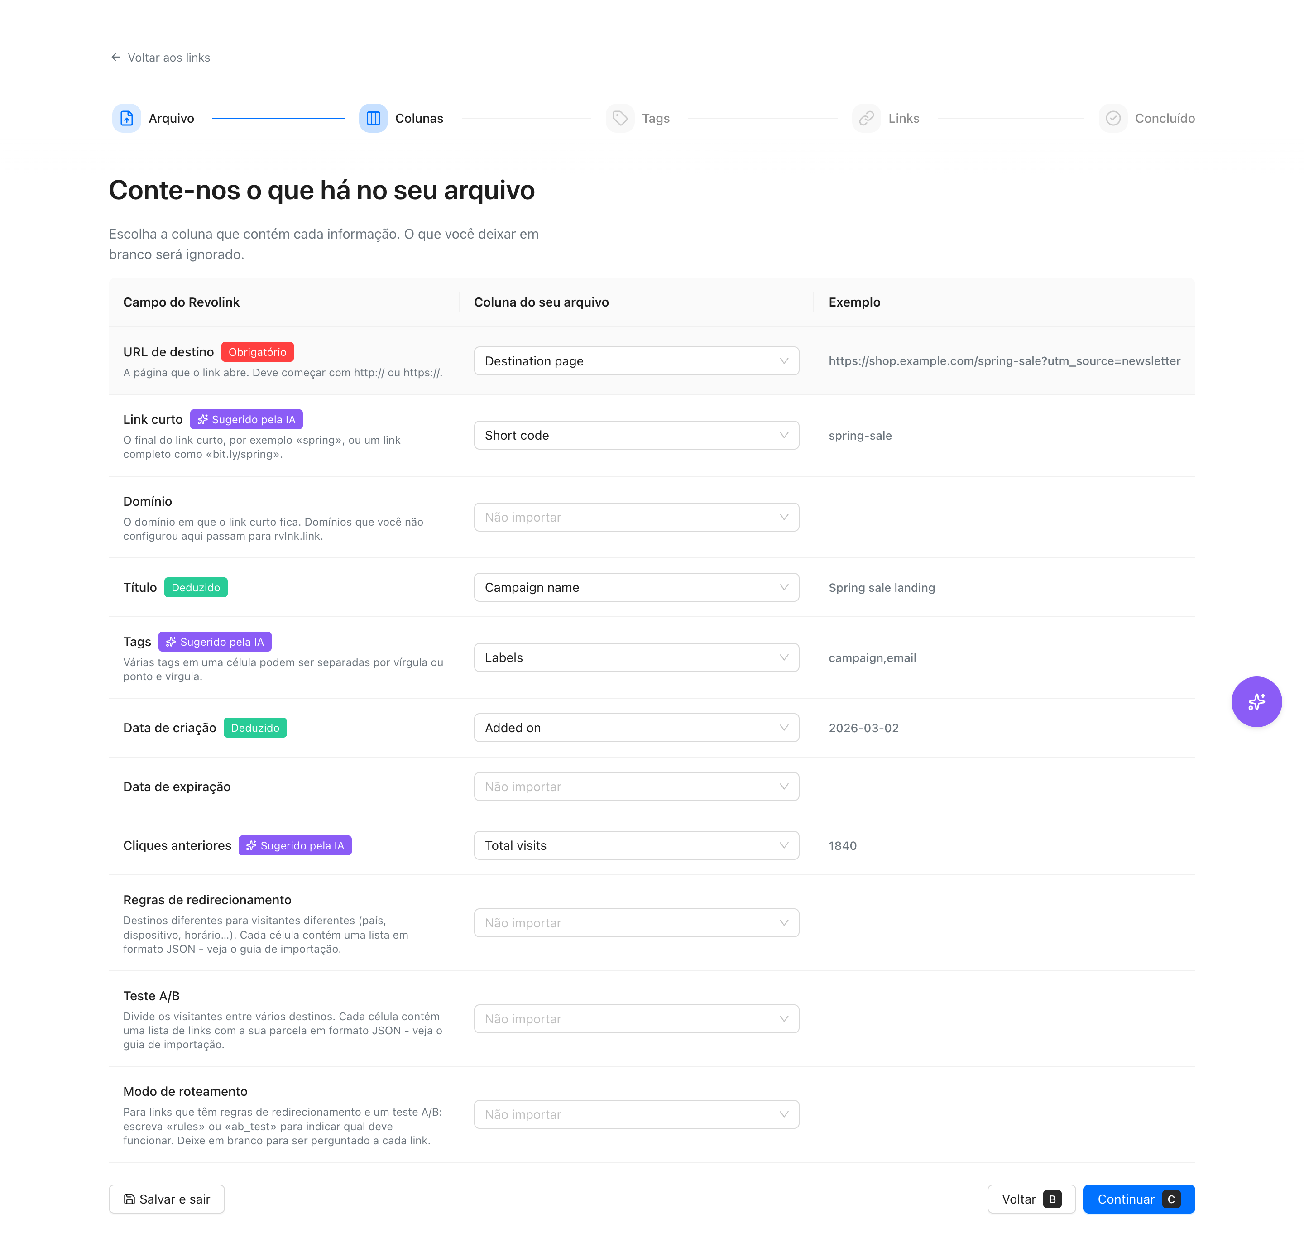Open the Short code column dropdown

click(x=636, y=435)
